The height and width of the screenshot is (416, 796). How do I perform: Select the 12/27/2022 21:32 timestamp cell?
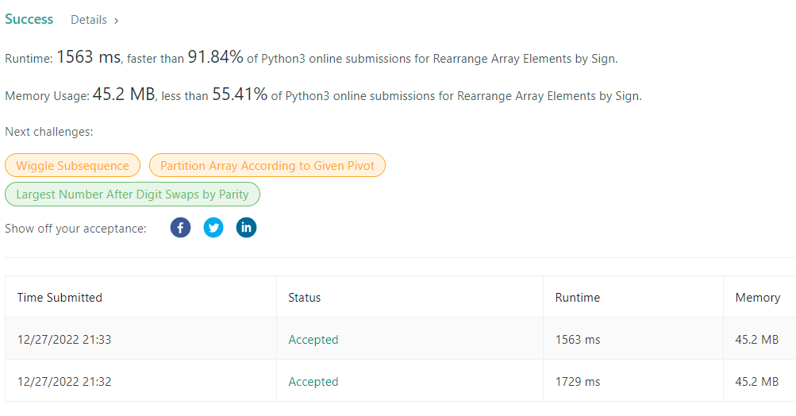click(x=64, y=382)
